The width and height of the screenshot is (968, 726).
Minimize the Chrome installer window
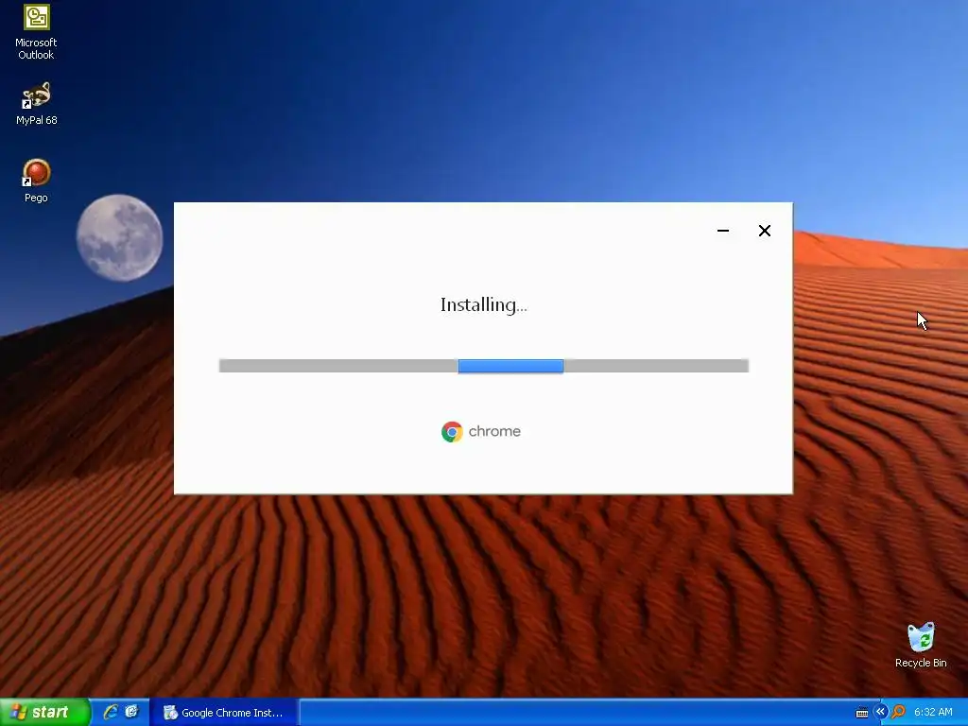pyautogui.click(x=723, y=231)
